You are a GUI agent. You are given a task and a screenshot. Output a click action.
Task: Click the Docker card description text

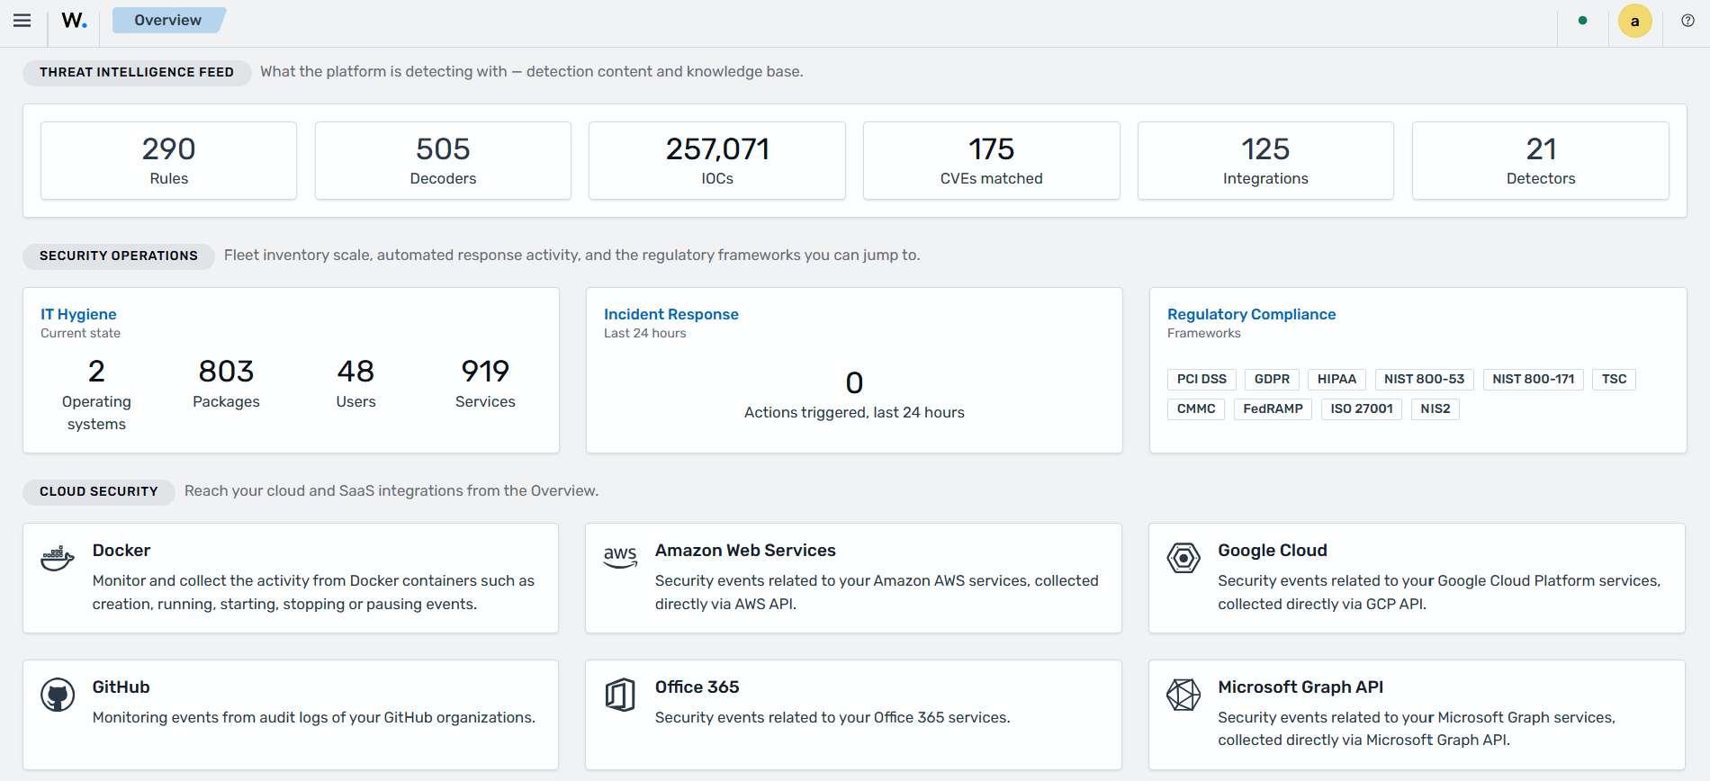pos(313,592)
